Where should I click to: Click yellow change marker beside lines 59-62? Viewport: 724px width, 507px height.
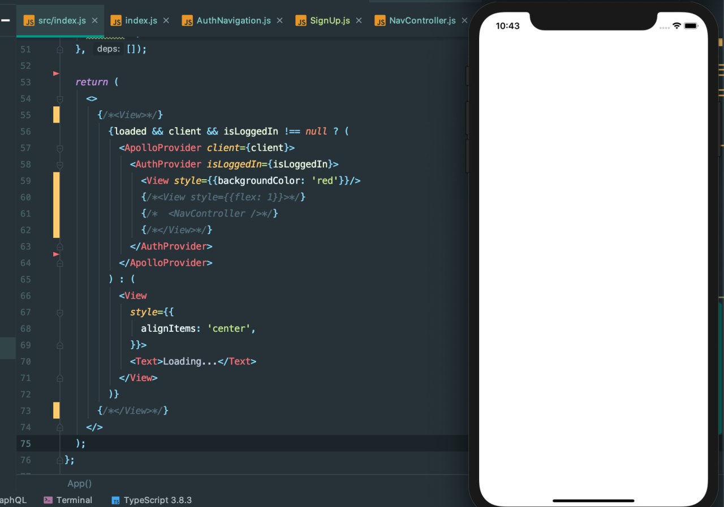tap(57, 205)
